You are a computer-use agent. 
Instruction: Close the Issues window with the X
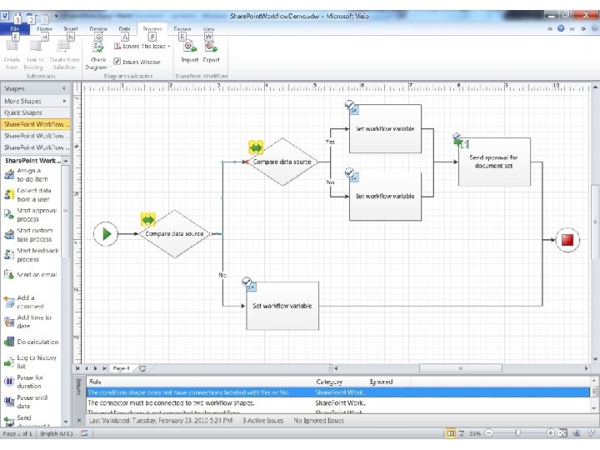79,420
